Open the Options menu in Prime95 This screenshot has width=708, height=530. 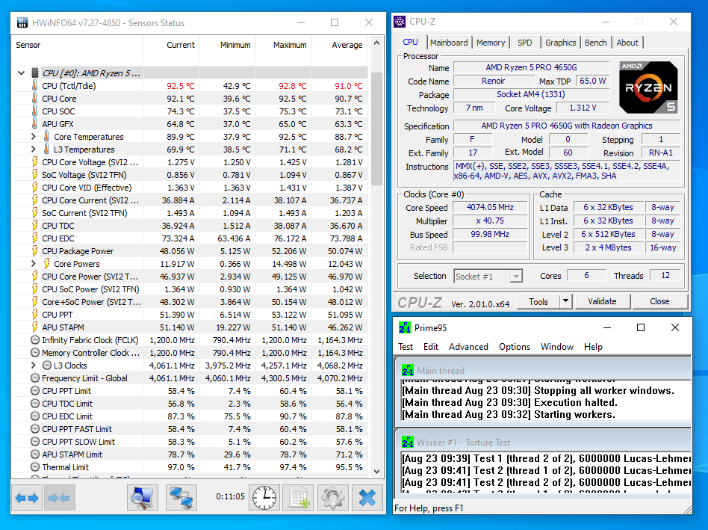tap(515, 347)
